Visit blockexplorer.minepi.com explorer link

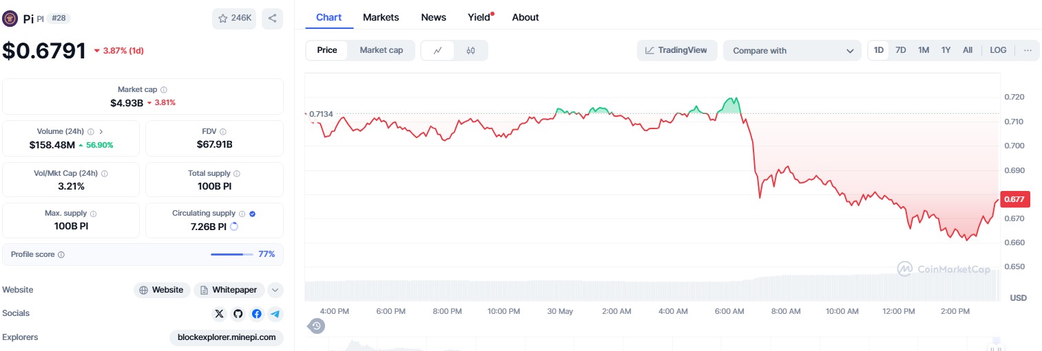(x=227, y=337)
